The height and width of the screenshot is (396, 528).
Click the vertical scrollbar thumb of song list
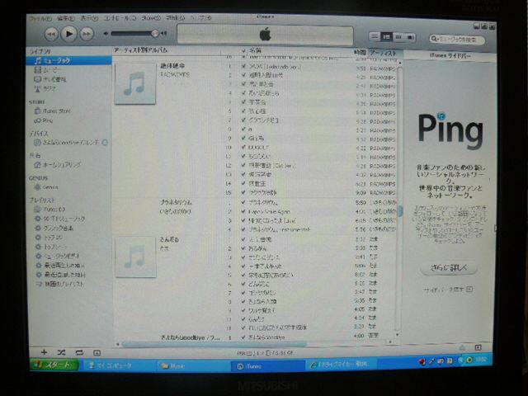(400, 211)
